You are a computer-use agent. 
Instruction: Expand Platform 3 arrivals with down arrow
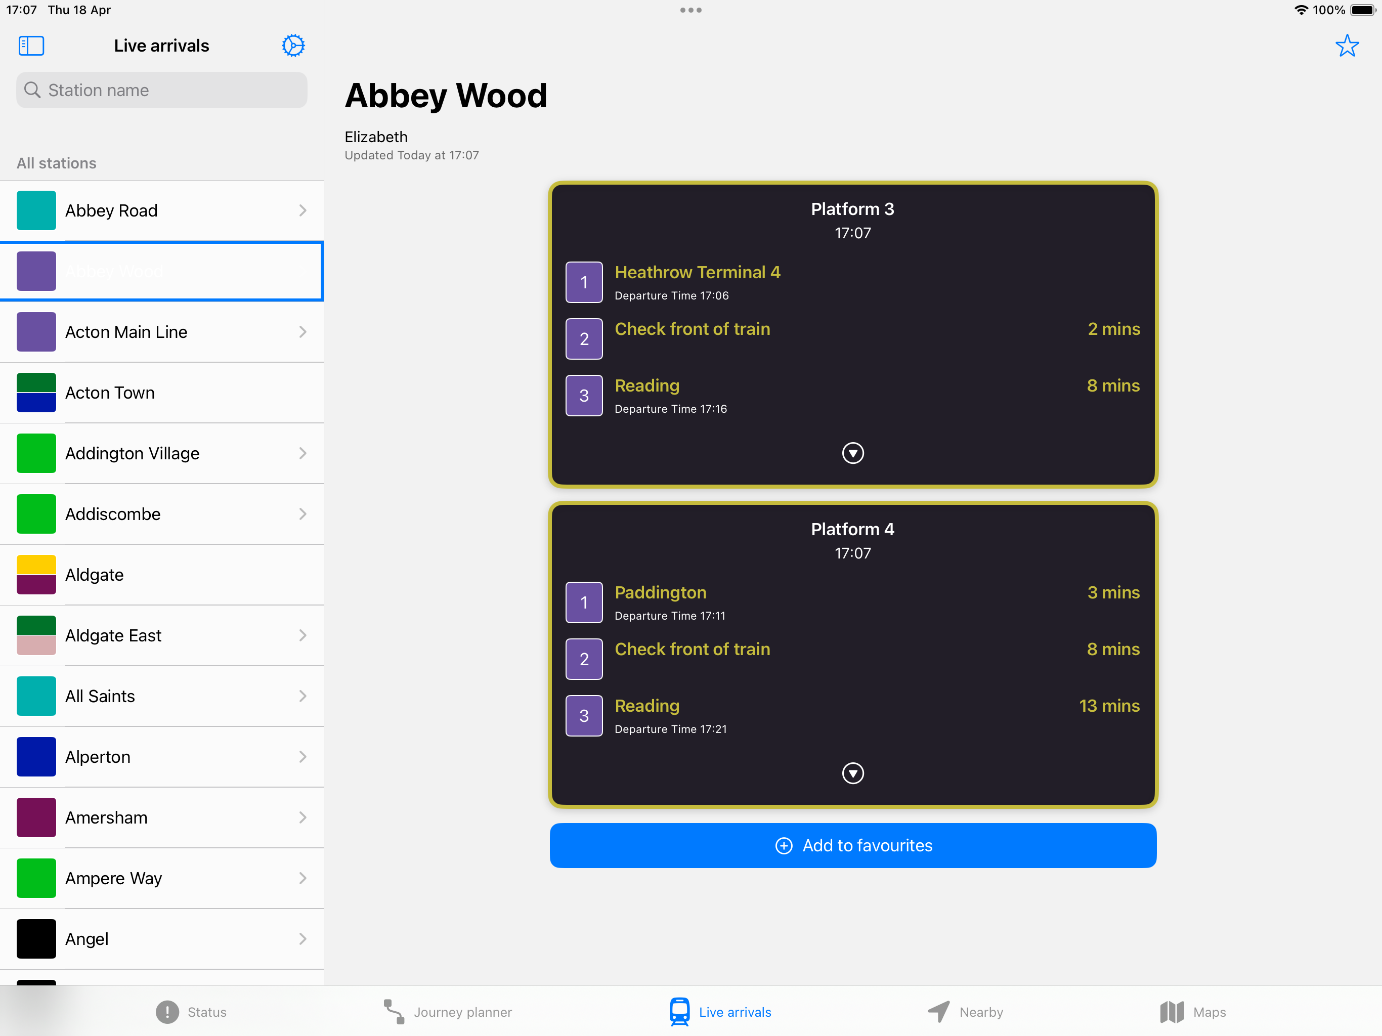[x=853, y=453]
